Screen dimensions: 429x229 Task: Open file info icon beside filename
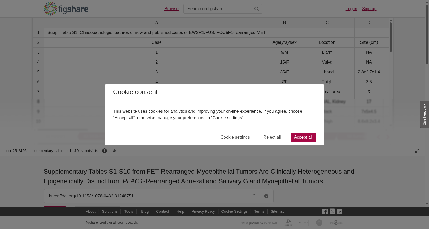(x=105, y=151)
